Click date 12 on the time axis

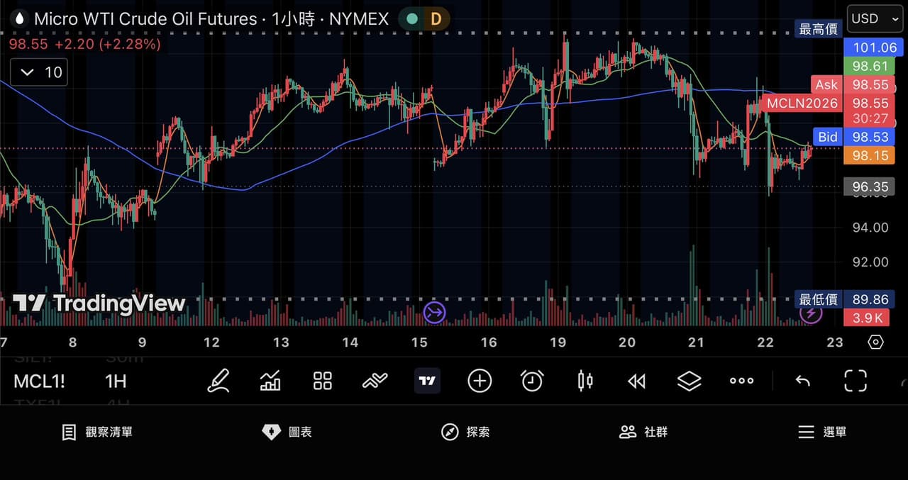[211, 342]
